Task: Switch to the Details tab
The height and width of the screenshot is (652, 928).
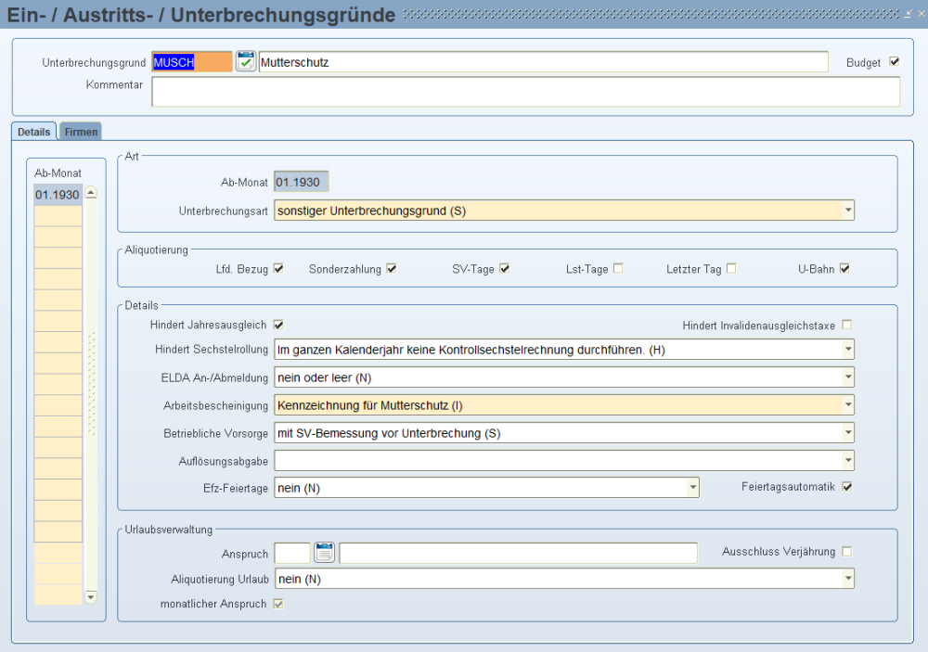Action: (33, 132)
